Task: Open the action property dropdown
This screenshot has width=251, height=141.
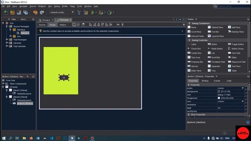Action: point(243,88)
